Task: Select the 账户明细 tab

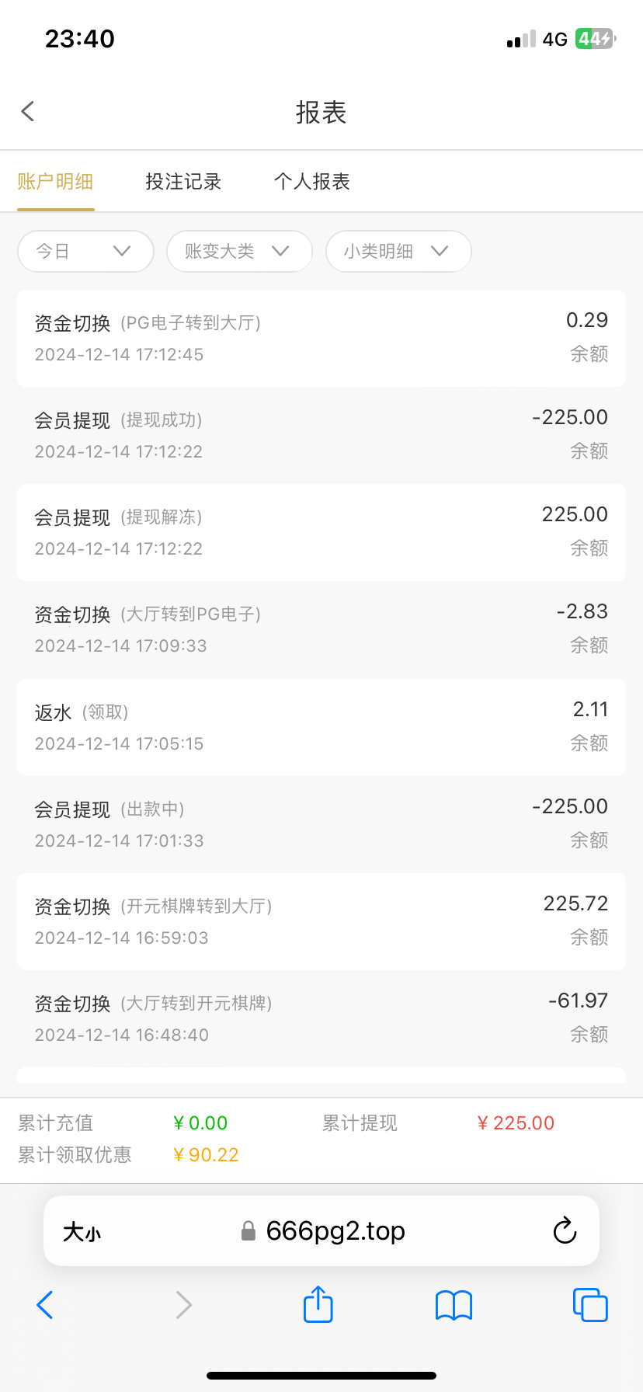Action: coord(55,182)
